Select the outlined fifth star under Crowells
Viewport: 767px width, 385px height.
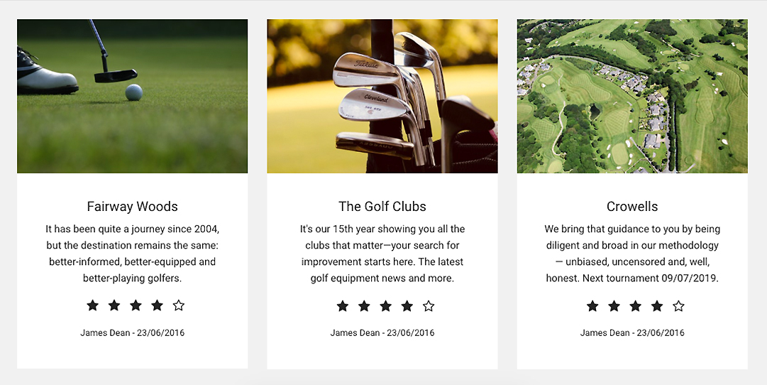tap(678, 306)
